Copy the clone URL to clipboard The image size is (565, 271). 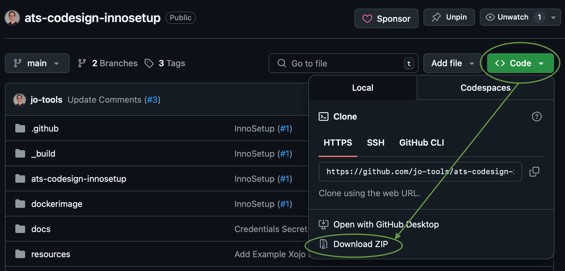(534, 172)
